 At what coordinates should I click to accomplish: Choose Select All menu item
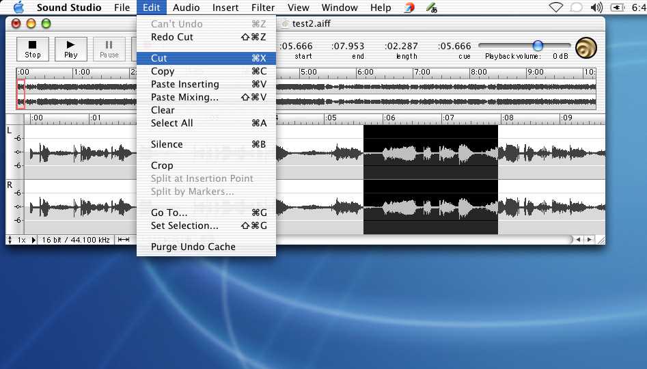(206, 123)
